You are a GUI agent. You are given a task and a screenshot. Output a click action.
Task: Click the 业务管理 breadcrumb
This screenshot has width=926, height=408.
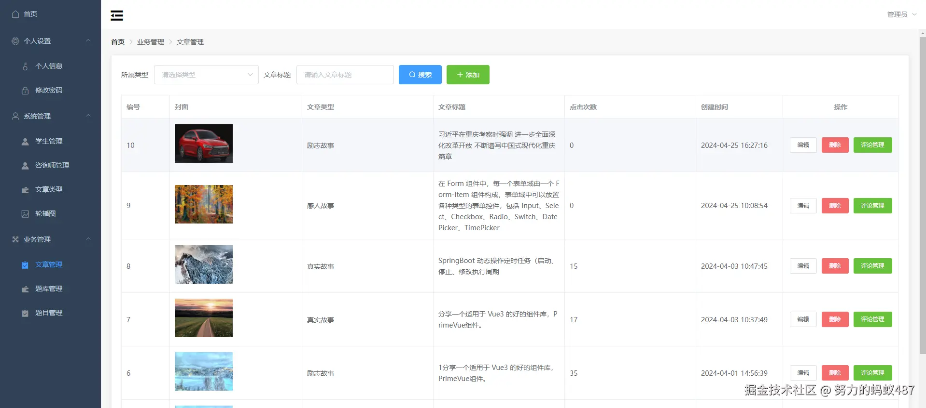coord(151,42)
